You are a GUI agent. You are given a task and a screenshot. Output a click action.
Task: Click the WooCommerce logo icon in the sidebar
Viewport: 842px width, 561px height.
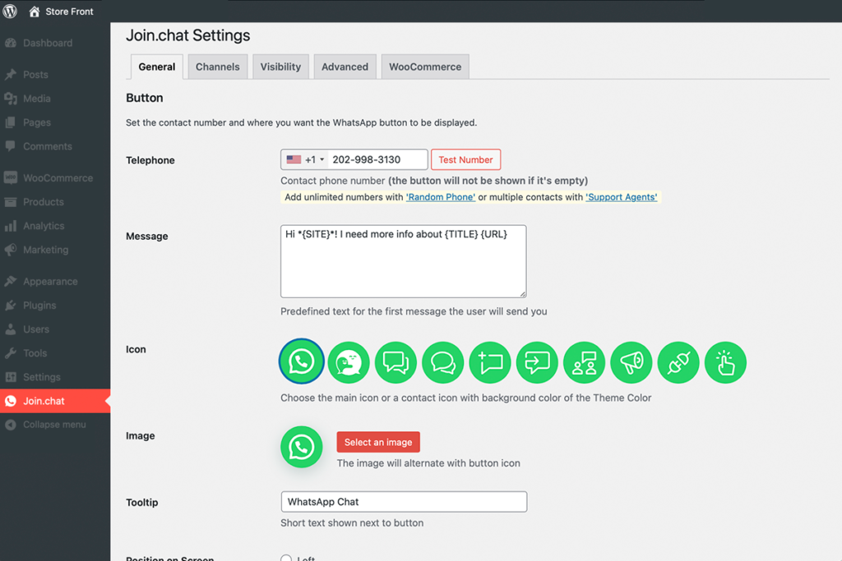coord(10,178)
